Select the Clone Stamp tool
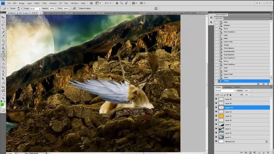 click(x=3, y=48)
